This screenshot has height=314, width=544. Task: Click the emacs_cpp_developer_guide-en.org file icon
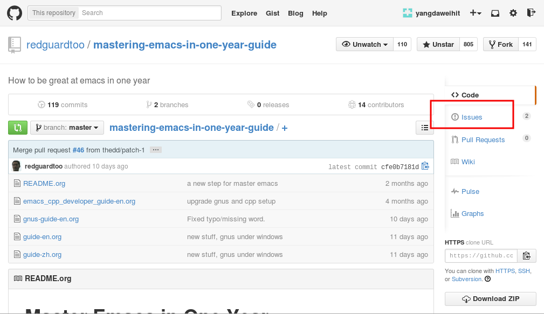click(x=17, y=201)
